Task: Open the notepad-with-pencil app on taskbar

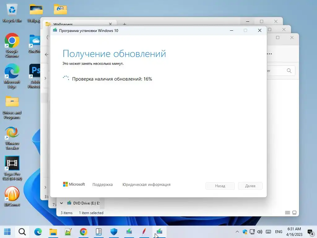Action: click(x=68, y=232)
